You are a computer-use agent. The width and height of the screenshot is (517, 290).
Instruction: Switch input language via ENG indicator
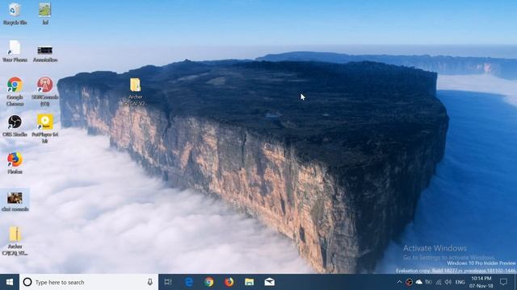[x=460, y=282]
